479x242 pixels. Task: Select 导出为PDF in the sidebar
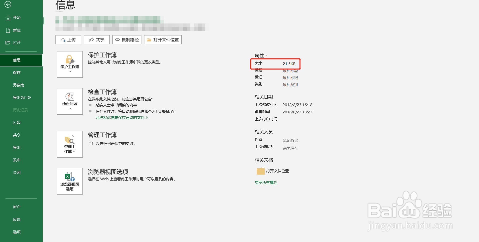click(22, 97)
